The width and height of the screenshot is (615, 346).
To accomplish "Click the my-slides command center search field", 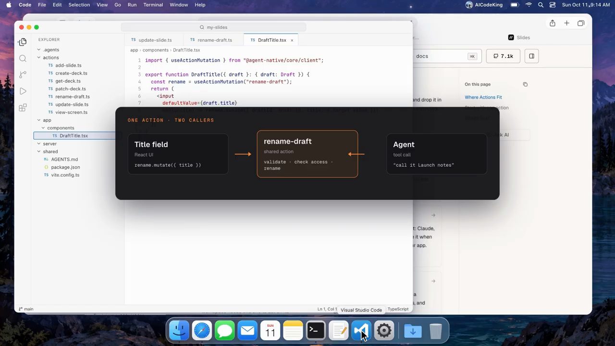I will (214, 27).
